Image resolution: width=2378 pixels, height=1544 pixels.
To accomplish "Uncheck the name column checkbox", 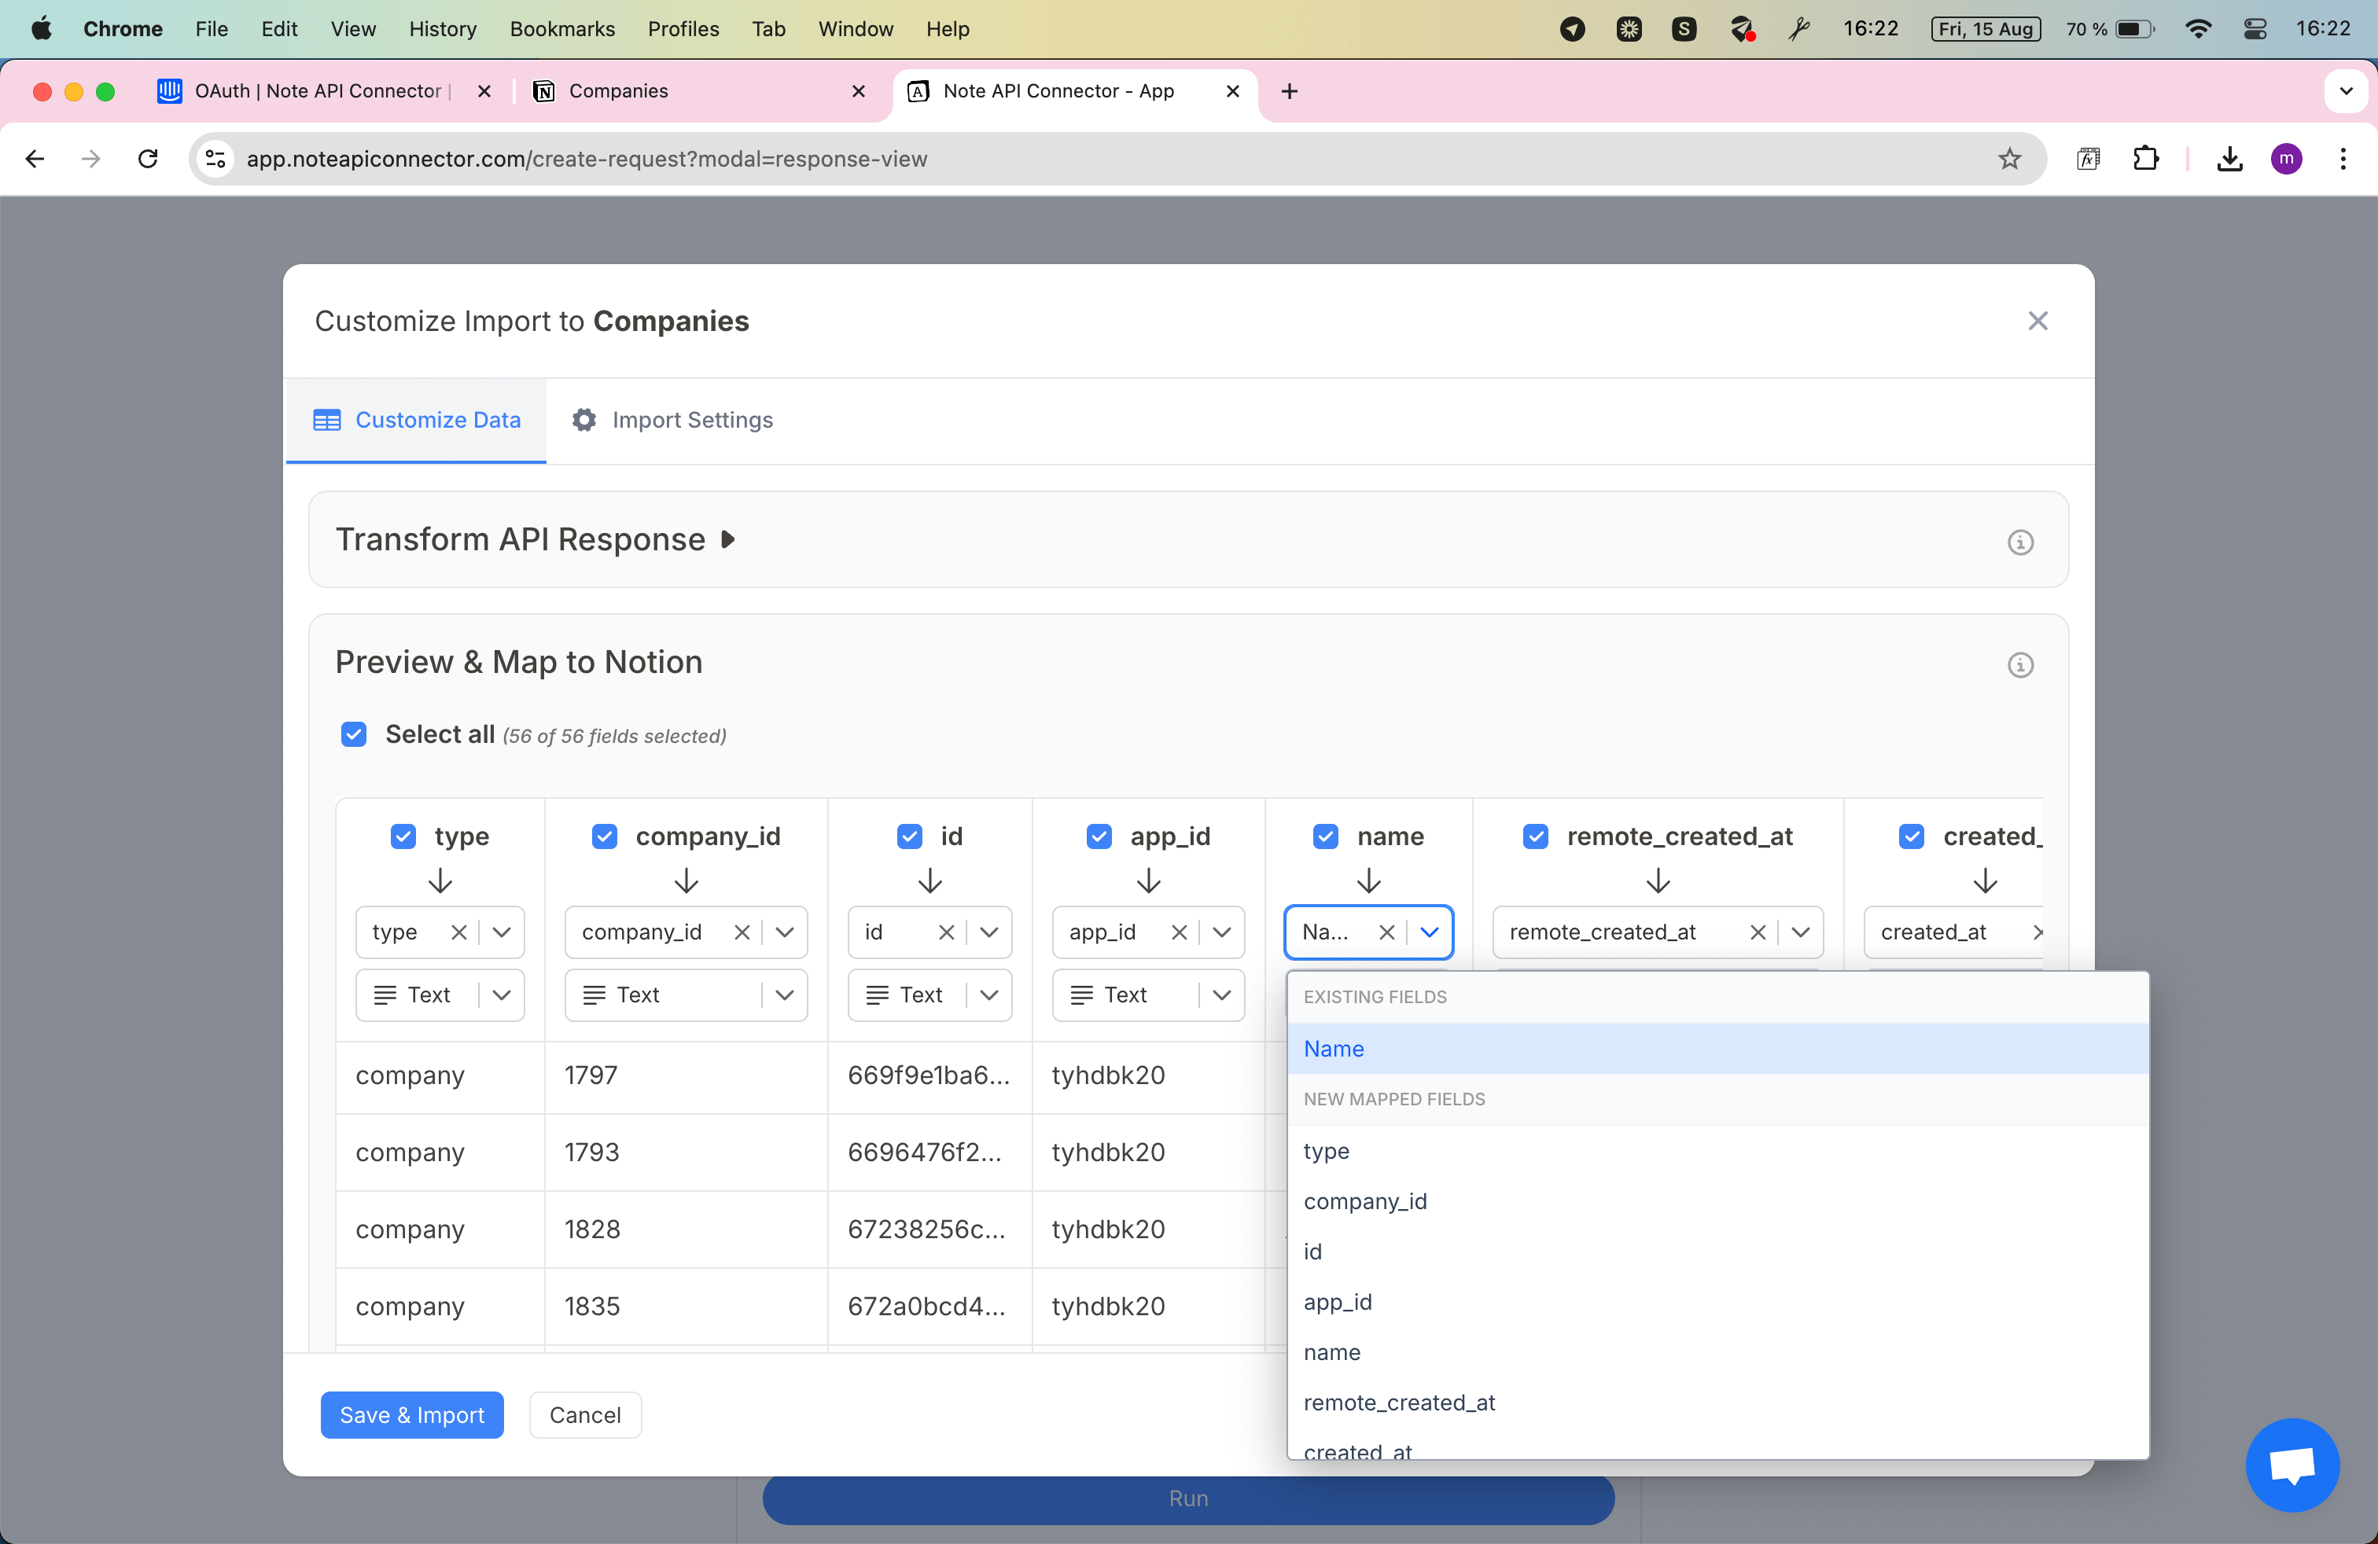I will pos(1325,836).
